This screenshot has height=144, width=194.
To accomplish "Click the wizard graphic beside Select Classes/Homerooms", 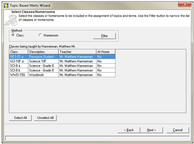I will [10, 19].
